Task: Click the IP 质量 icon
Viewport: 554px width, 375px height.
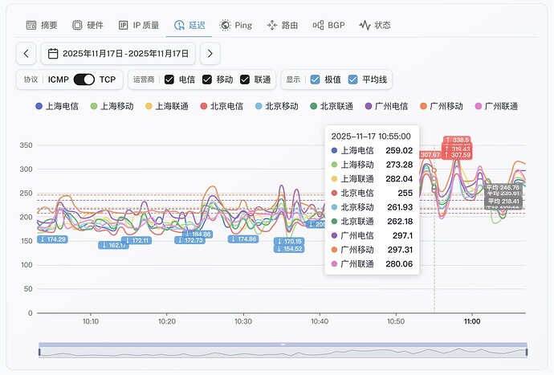Action: tap(124, 25)
